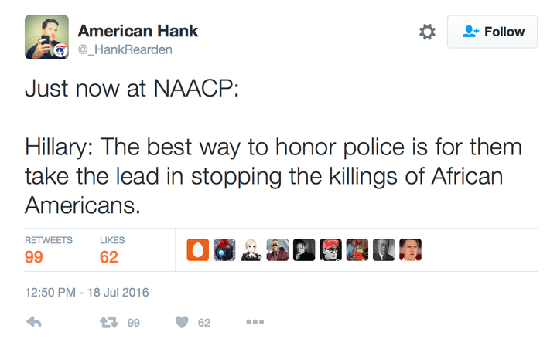Open the American Hank display name link
Viewport: 557px width, 339px height.
point(138,31)
